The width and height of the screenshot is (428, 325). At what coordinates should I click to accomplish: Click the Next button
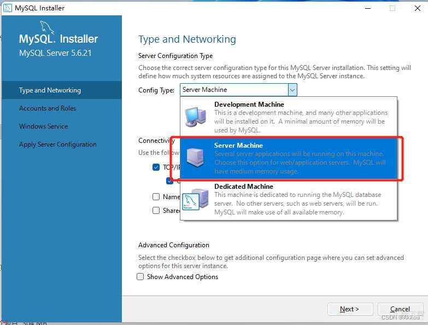click(x=350, y=309)
